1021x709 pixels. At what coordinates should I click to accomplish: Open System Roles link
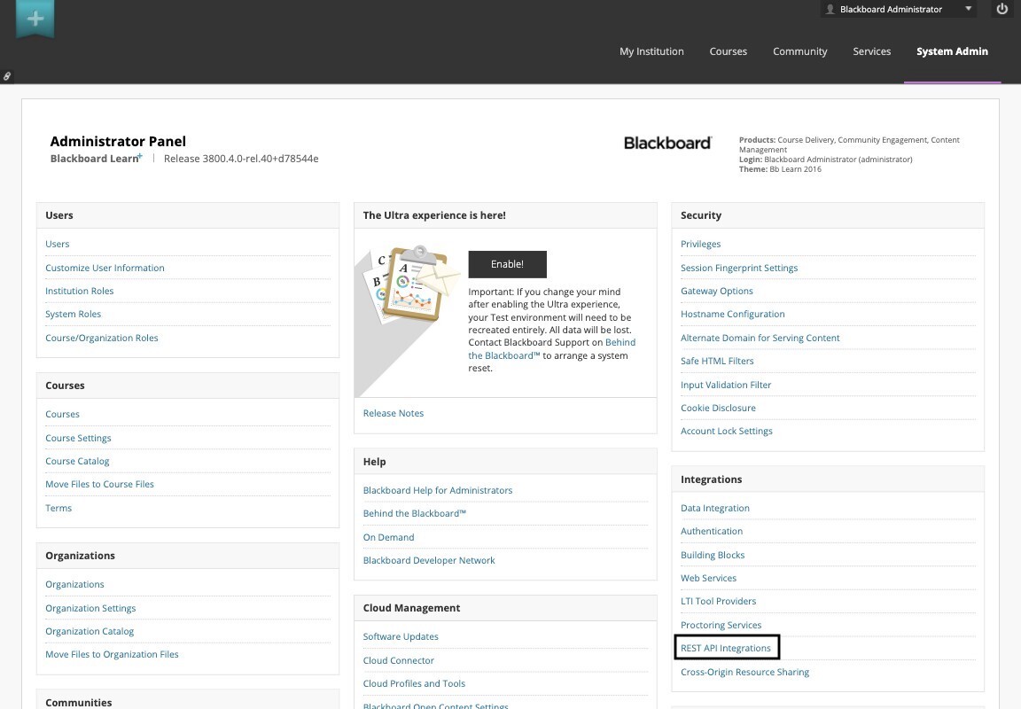[73, 314]
